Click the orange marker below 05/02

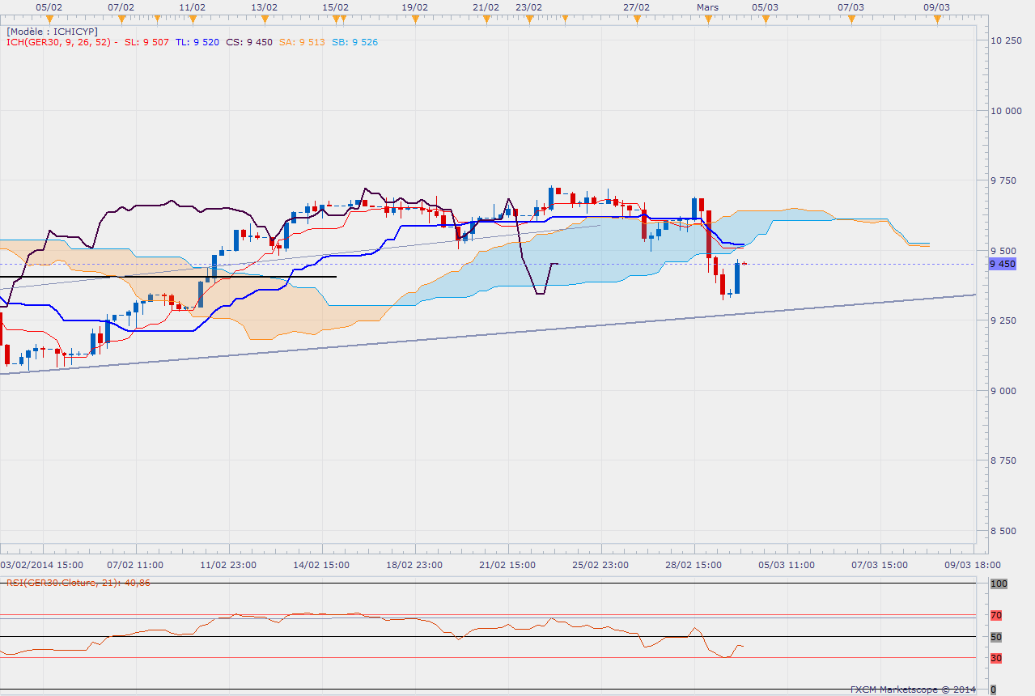[x=50, y=19]
